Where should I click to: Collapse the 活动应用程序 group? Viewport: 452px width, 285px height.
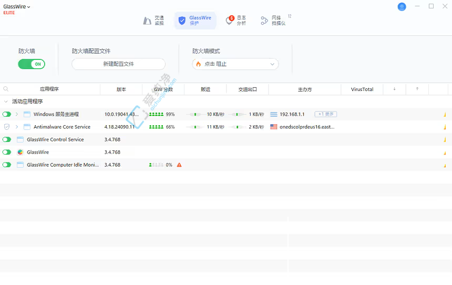6,101
